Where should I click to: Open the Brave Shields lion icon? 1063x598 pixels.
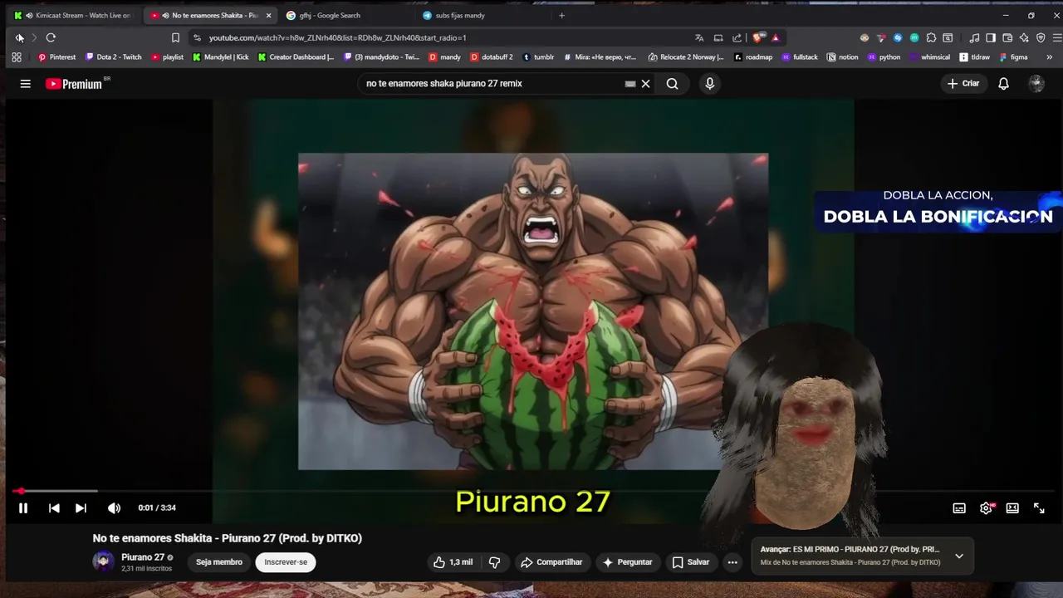pyautogui.click(x=757, y=37)
